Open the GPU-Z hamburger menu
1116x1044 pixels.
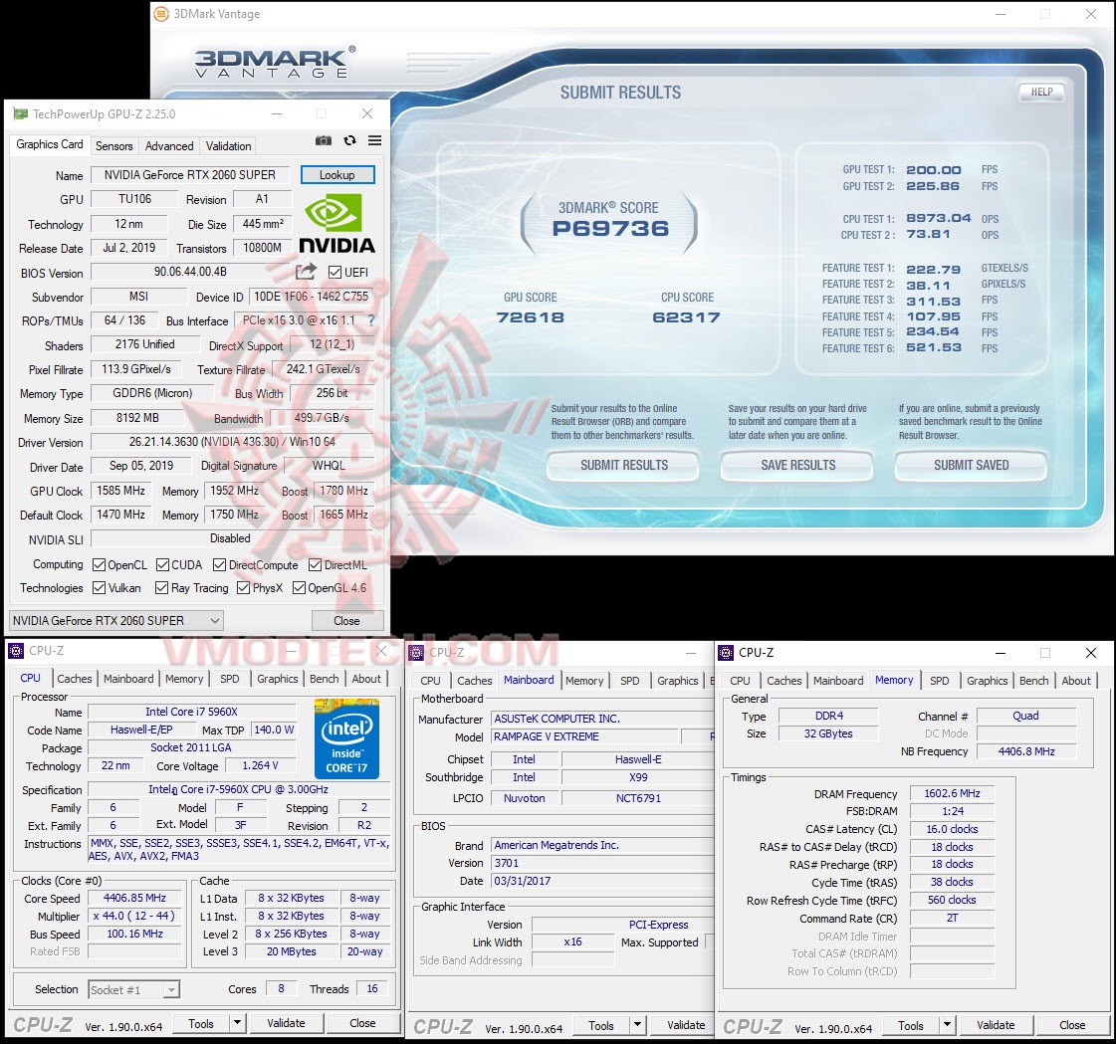click(374, 141)
